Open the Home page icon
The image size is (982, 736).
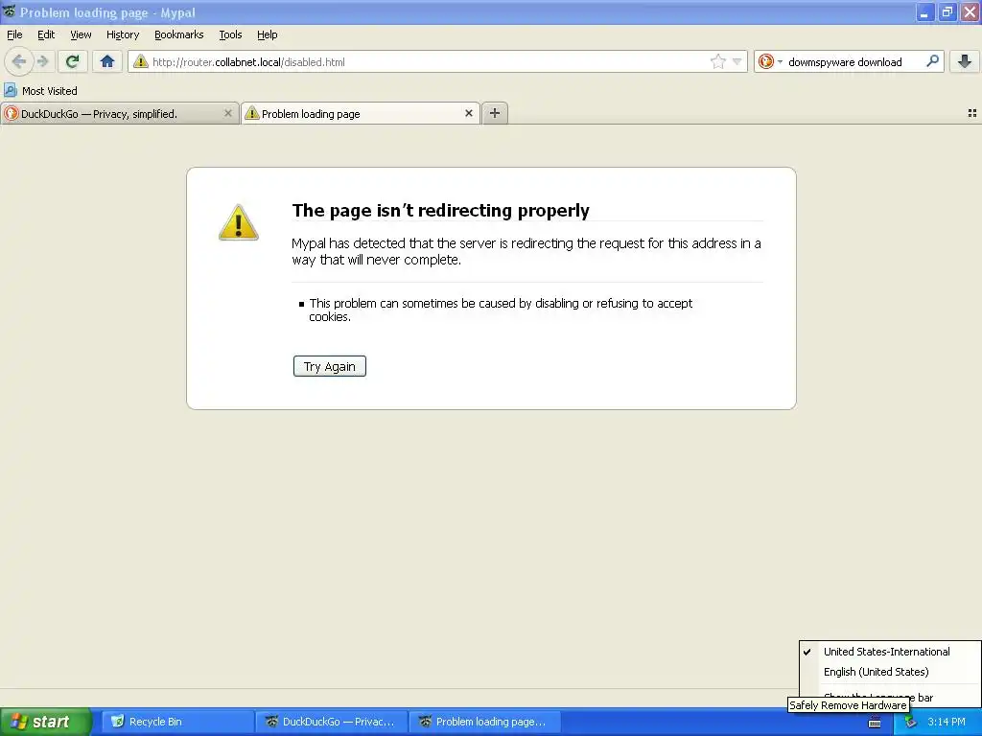107,61
